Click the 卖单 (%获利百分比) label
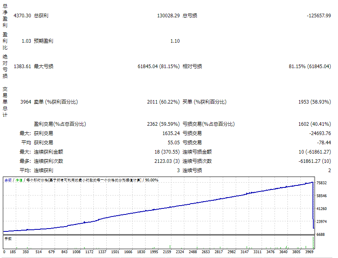The height and width of the screenshot is (258, 338). (x=56, y=102)
